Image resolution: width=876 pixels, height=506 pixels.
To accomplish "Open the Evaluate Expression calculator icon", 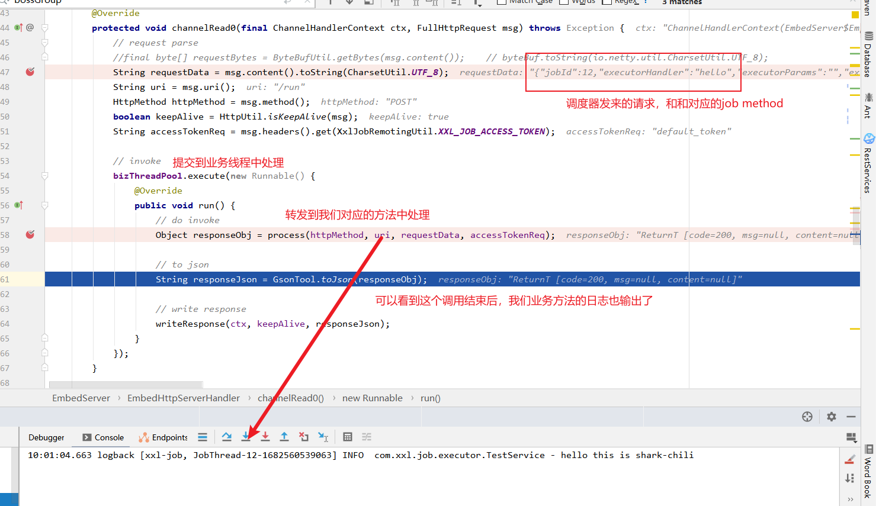I will [348, 437].
